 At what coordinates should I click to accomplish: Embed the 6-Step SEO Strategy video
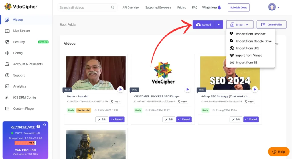tap(251, 119)
